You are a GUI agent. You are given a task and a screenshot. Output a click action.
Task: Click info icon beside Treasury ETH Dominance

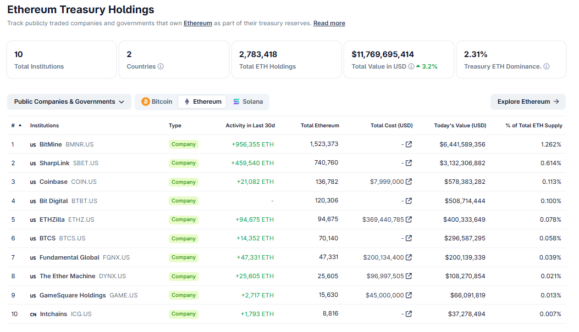547,66
